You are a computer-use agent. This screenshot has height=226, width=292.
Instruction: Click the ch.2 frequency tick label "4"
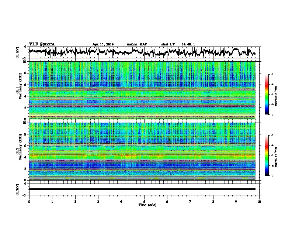pyautogui.click(x=25, y=157)
